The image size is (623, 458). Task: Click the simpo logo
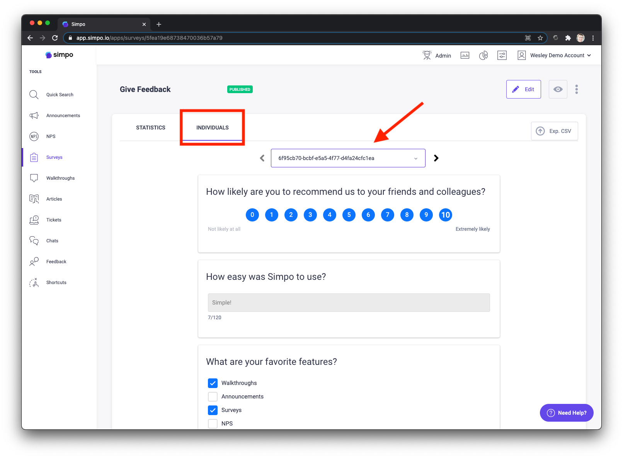click(59, 55)
